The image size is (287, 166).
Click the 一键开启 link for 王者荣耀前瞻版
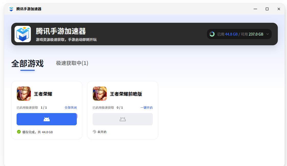tap(147, 107)
